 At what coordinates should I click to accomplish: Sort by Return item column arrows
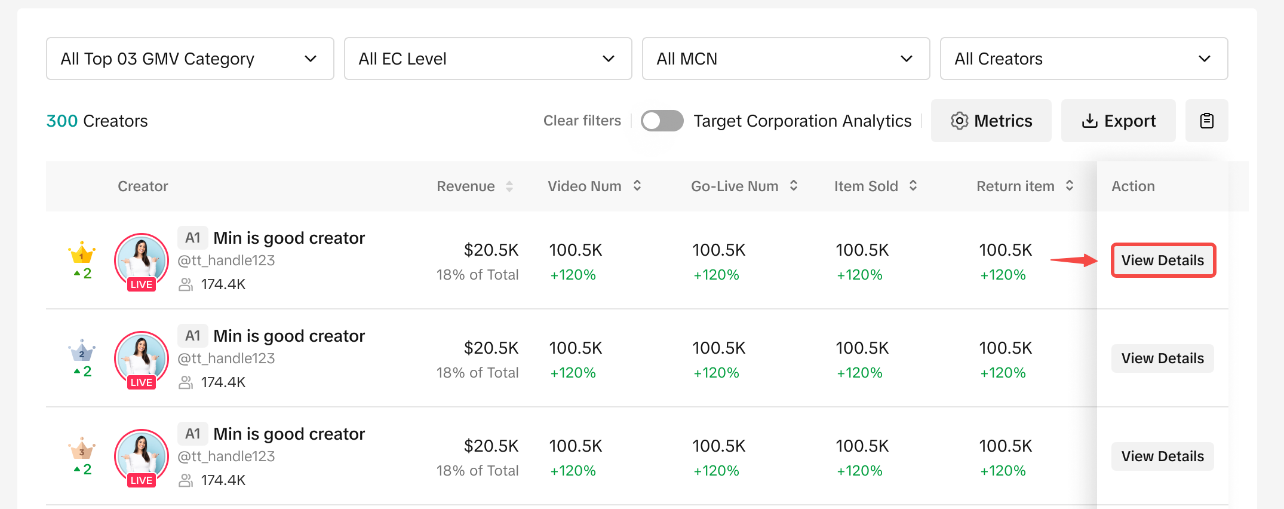tap(1070, 186)
